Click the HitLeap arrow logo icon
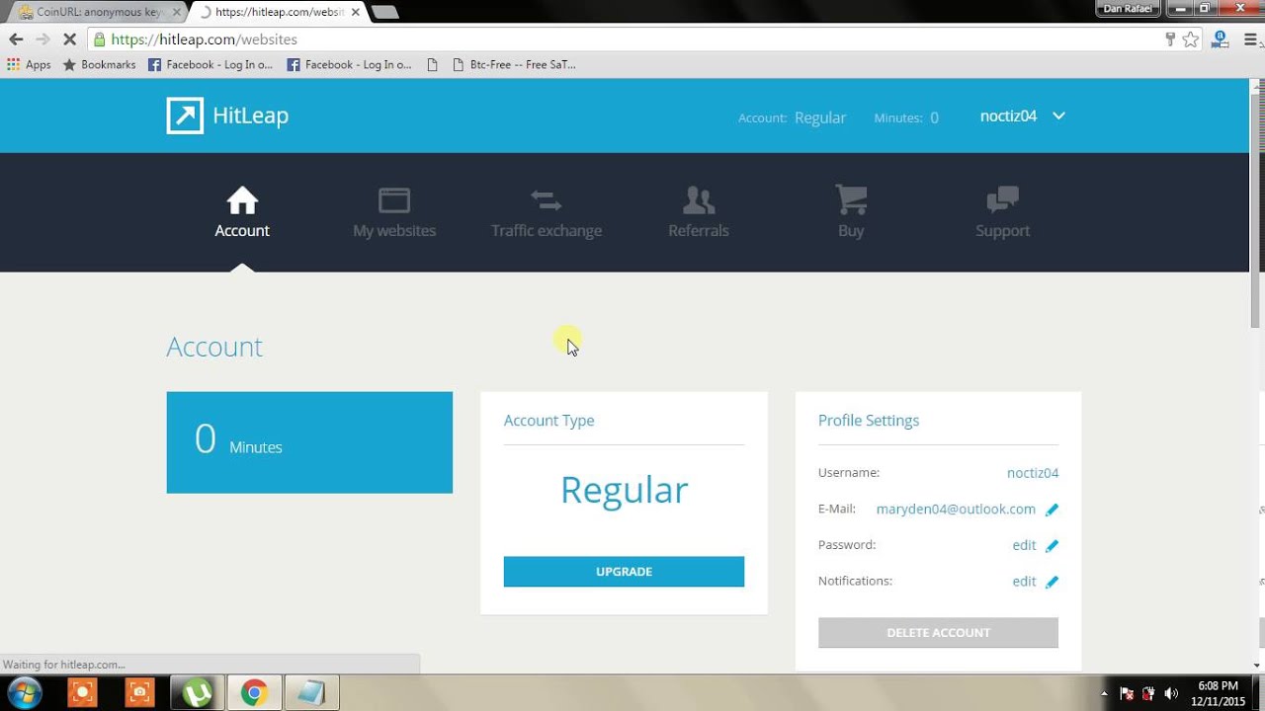Viewport: 1265px width, 711px height. [x=185, y=116]
